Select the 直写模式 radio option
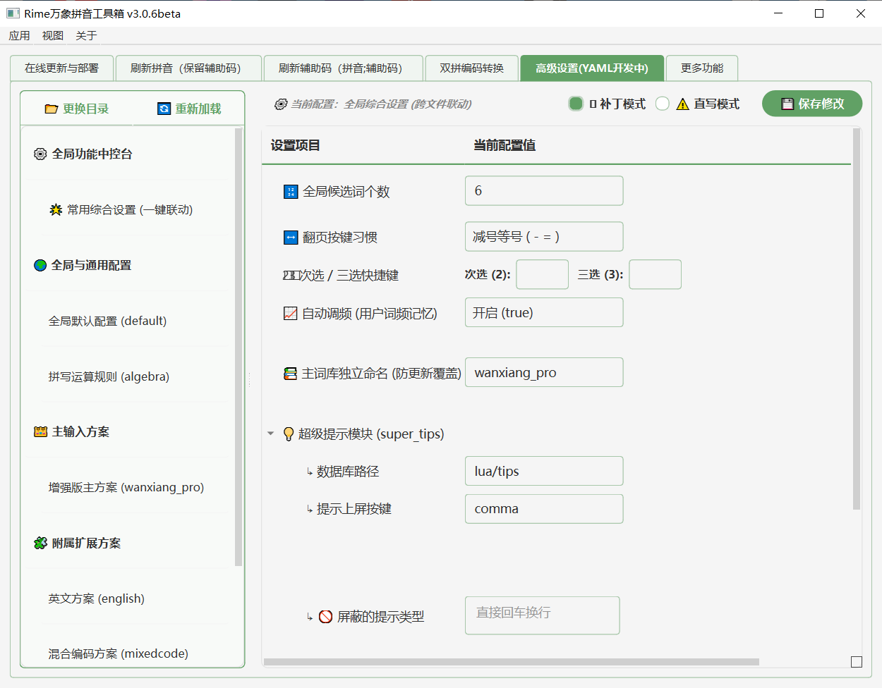Screen dimensions: 882x688 tap(662, 104)
